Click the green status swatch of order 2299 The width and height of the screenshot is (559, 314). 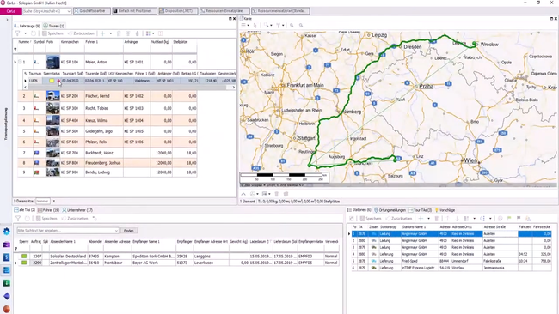(24, 263)
